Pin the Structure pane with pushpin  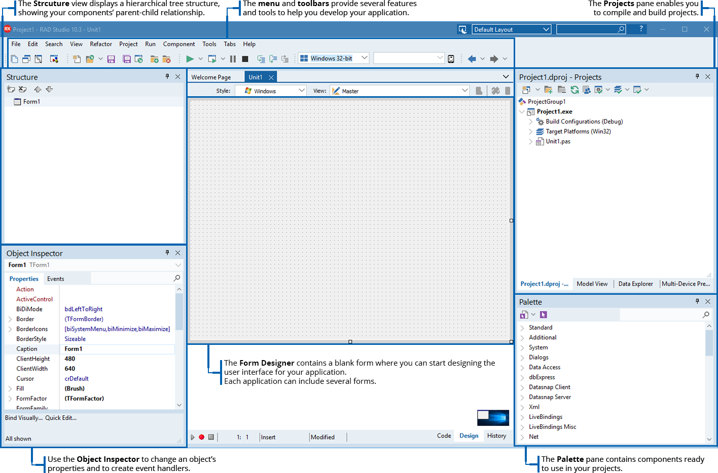click(x=167, y=76)
